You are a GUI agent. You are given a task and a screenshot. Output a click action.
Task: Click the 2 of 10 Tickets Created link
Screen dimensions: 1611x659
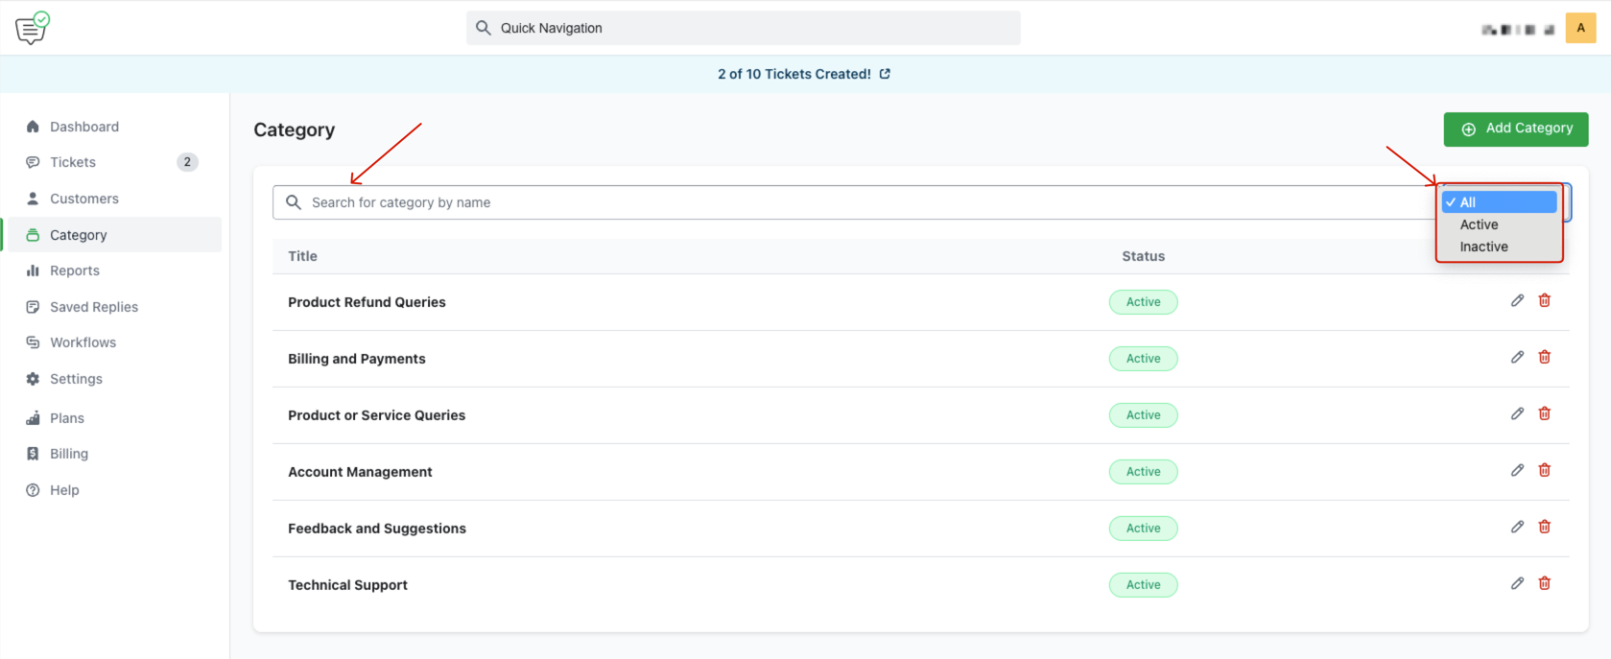pos(794,74)
